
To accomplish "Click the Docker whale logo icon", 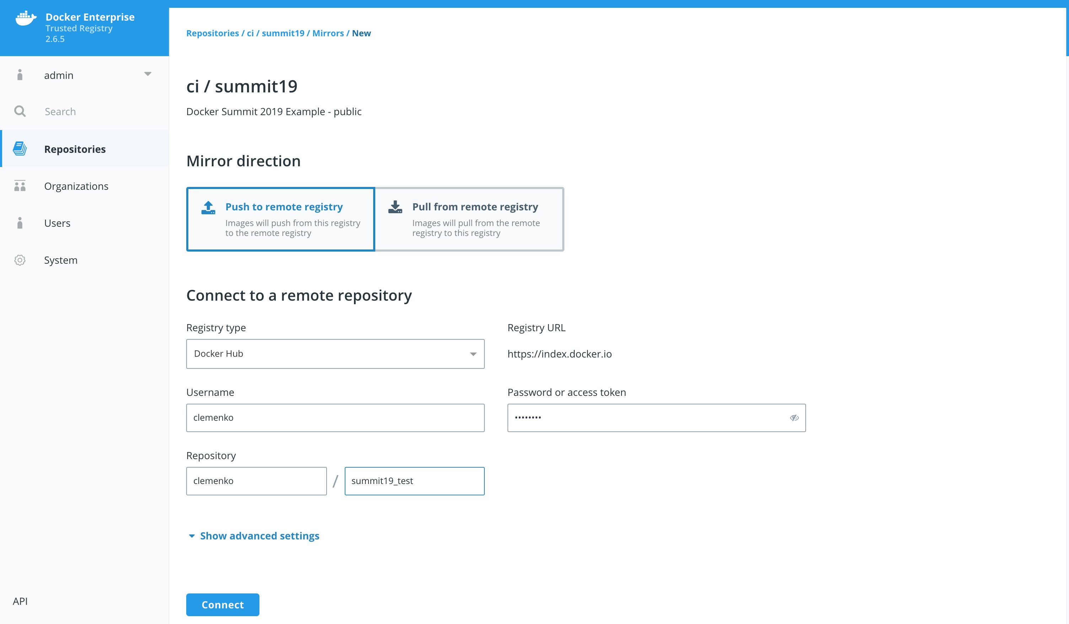I will 26,18.
